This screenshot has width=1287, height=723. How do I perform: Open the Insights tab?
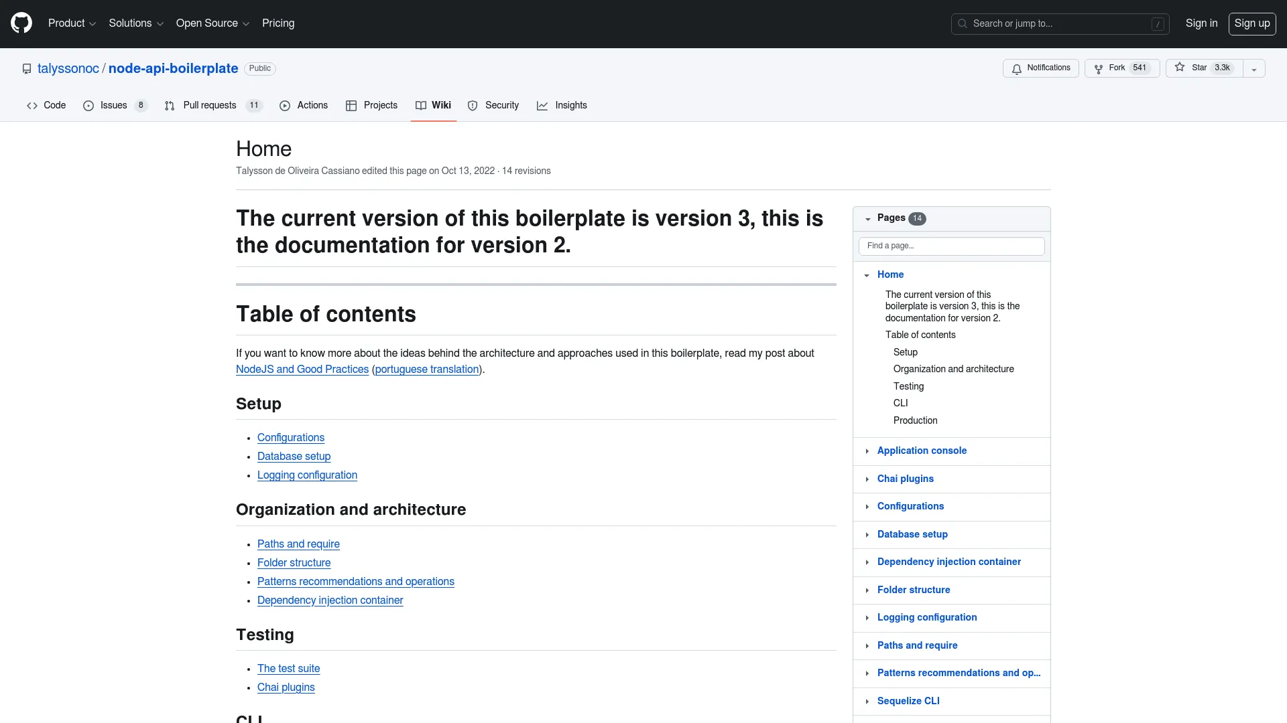562,106
